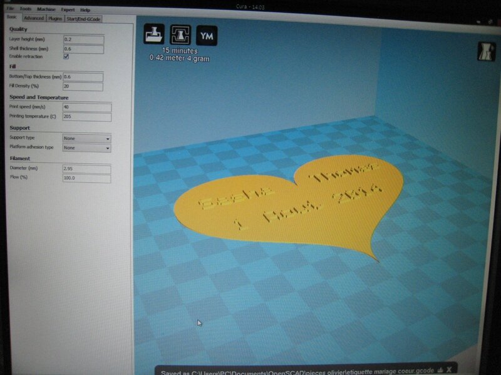Click the icon left of notification X
Screen dimensions: 501x375
click(x=440, y=370)
